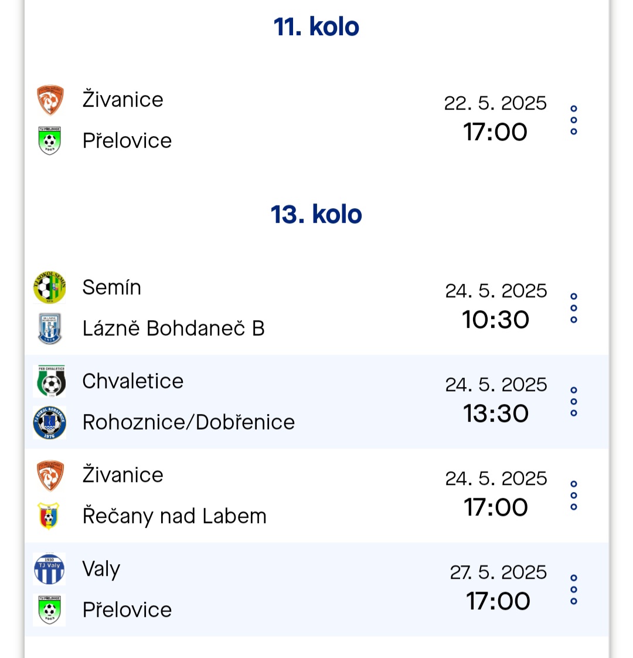633x658 pixels.
Task: Click the Sokol Rohoznice round blue crest
Action: [x=49, y=422]
